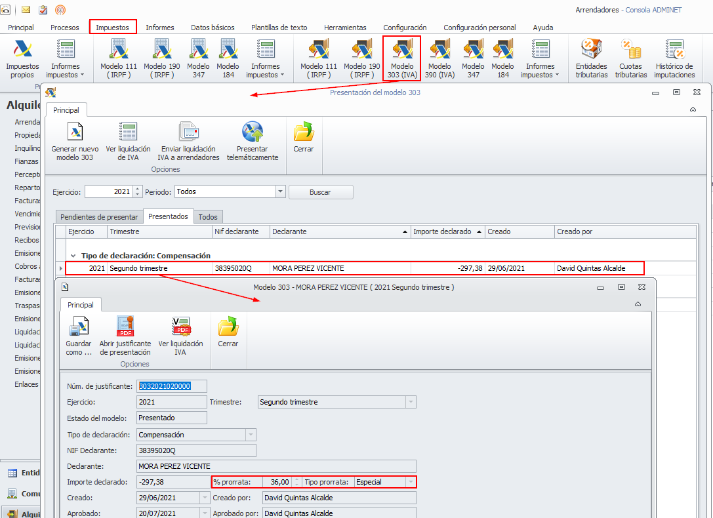Click the clipboard notes icon in title bar
The width and height of the screenshot is (713, 518).
coord(43,10)
